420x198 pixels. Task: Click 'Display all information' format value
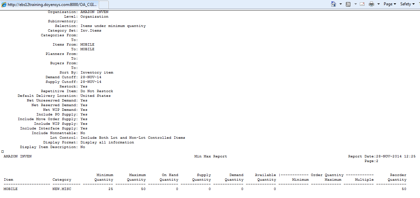(107, 142)
